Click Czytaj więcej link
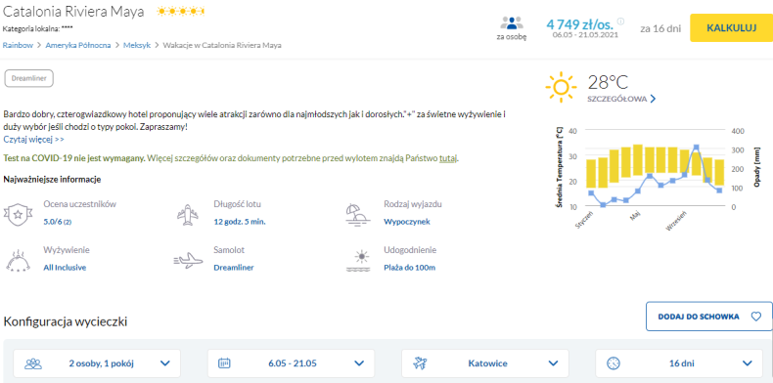Image resolution: width=773 pixels, height=383 pixels. click(x=33, y=140)
